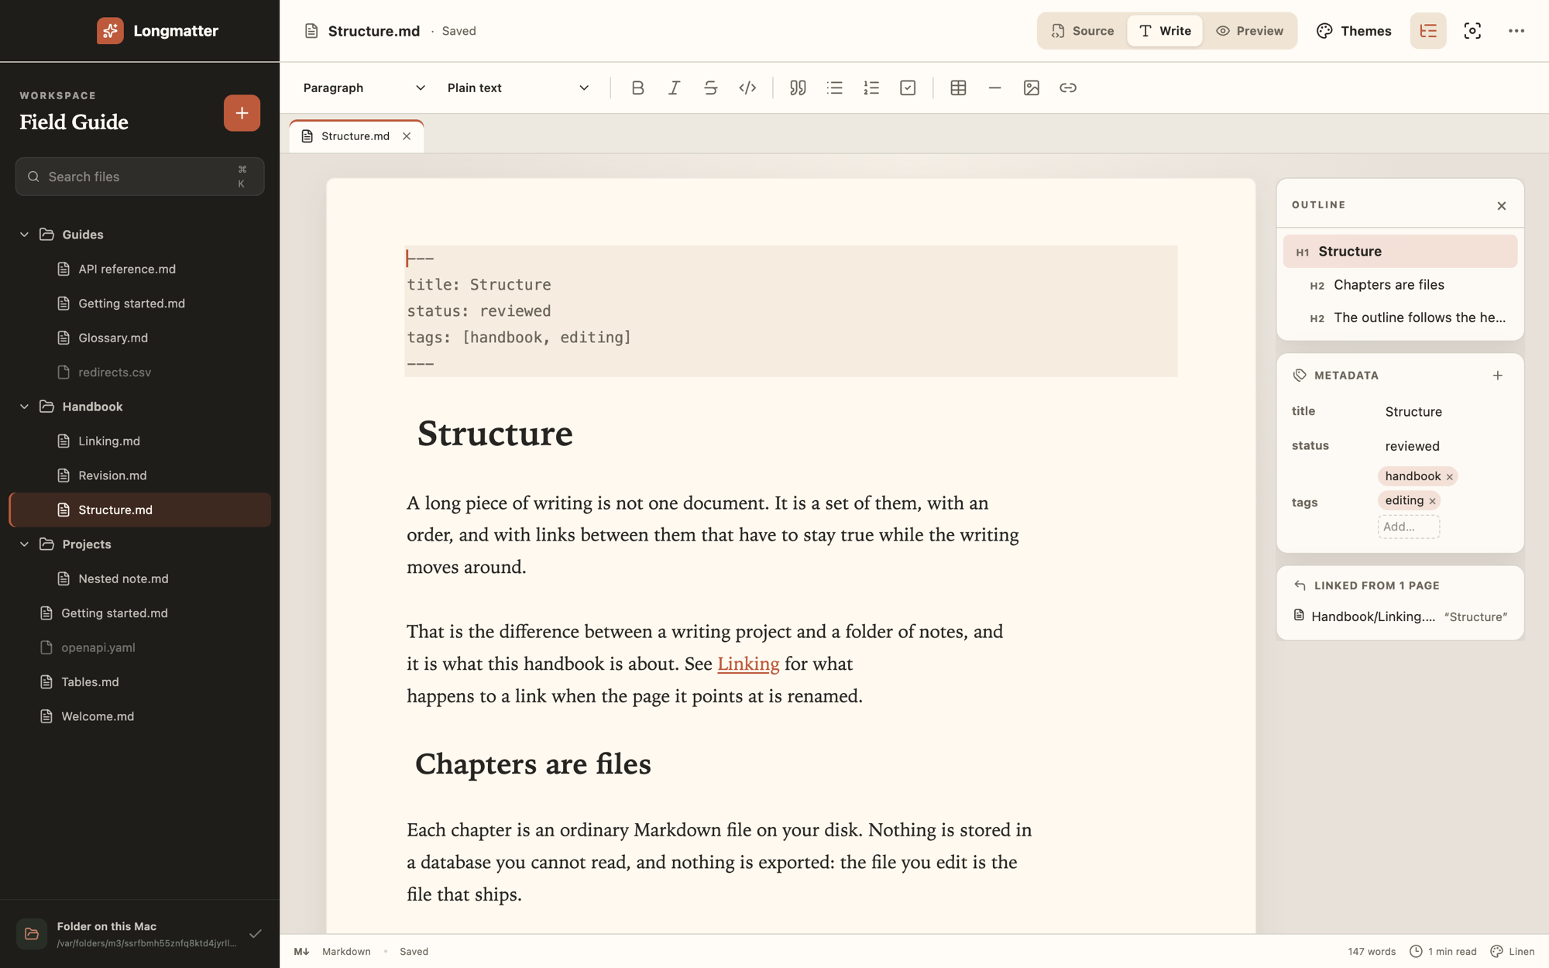Close the Outline panel
The image size is (1549, 968).
coord(1502,205)
